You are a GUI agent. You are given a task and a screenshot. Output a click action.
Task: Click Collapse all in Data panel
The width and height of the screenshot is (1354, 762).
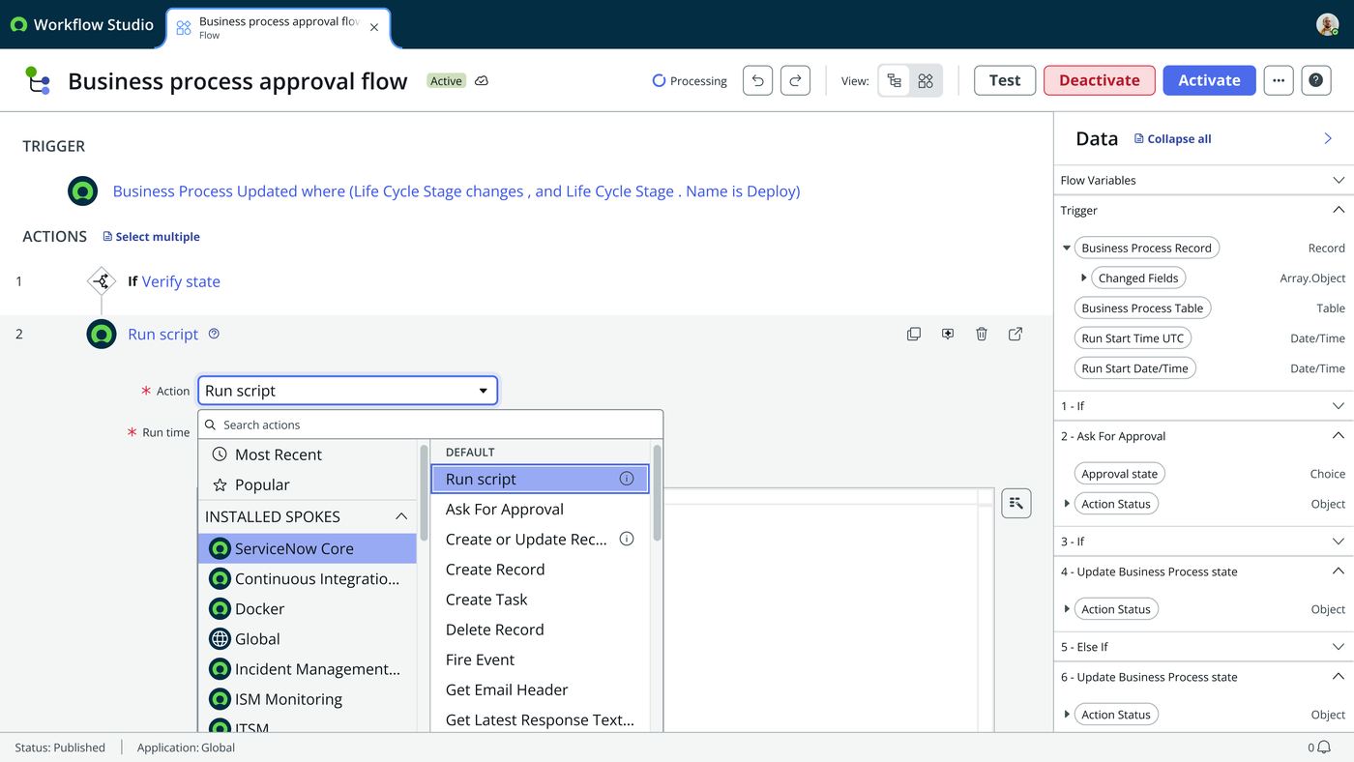click(x=1172, y=139)
